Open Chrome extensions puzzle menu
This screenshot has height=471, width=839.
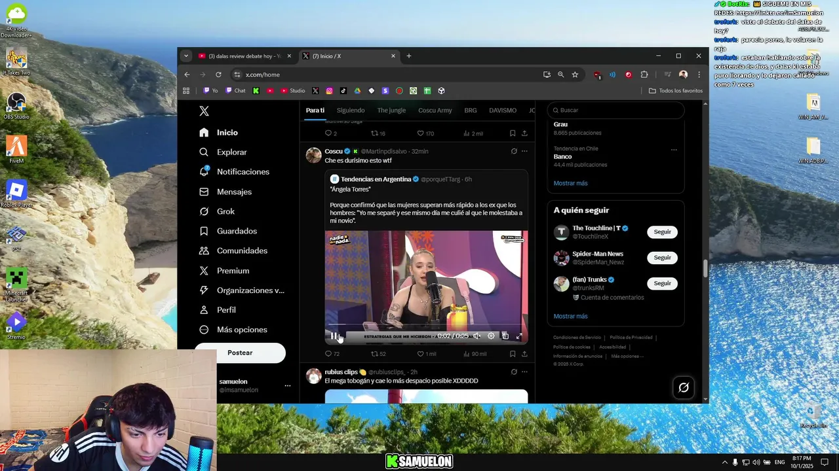[x=644, y=75]
